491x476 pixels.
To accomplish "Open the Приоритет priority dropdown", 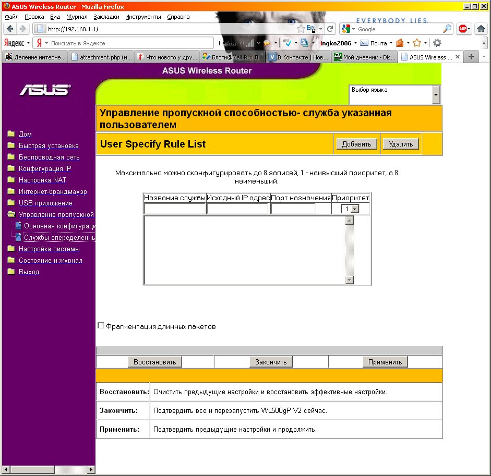I will click(x=355, y=209).
